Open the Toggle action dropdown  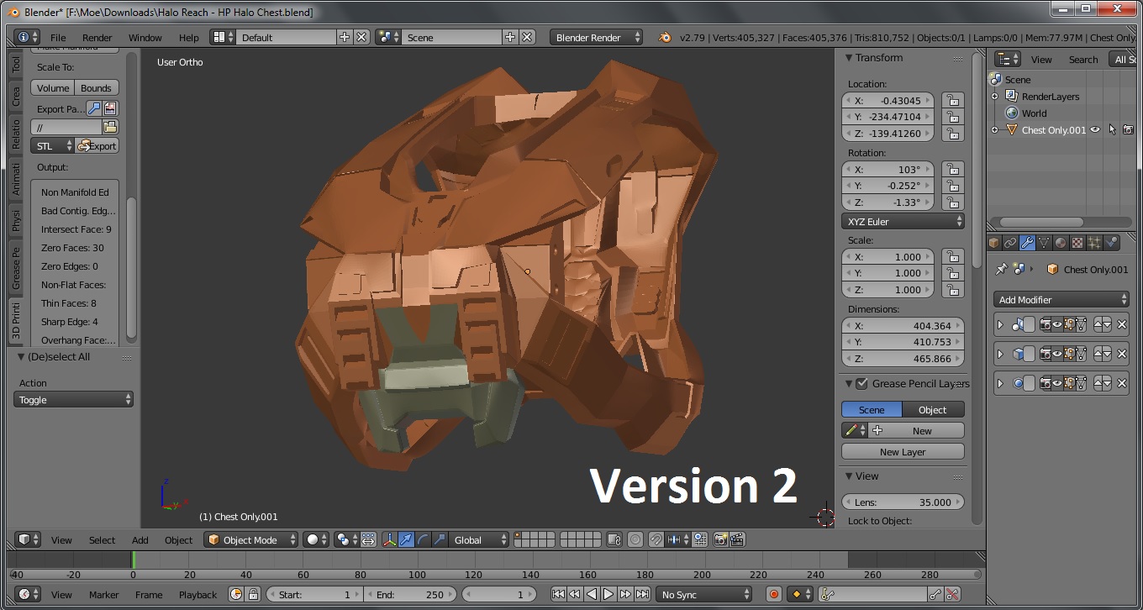tap(74, 399)
